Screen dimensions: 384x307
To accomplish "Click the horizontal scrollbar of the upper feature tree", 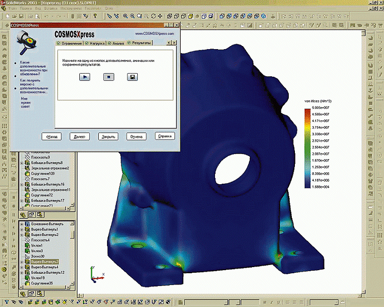I will [45, 208].
